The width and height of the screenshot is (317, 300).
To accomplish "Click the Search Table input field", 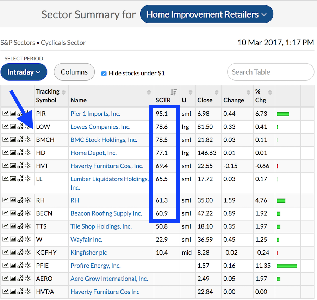I will 270,72.
